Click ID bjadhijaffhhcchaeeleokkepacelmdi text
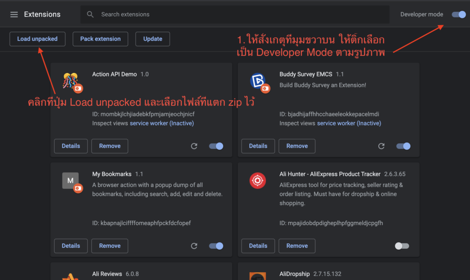This screenshot has height=280, width=470. click(x=329, y=114)
